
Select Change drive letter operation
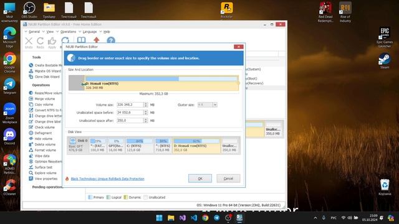pyautogui.click(x=46, y=116)
